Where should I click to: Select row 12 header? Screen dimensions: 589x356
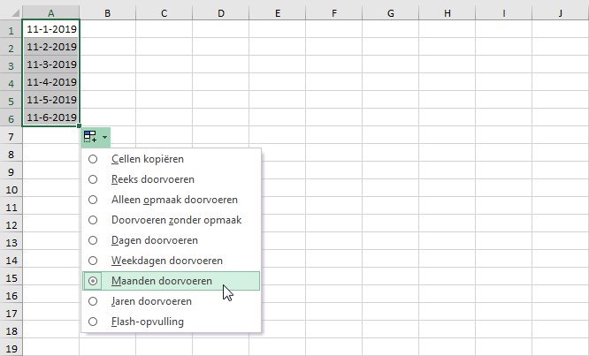(x=11, y=223)
